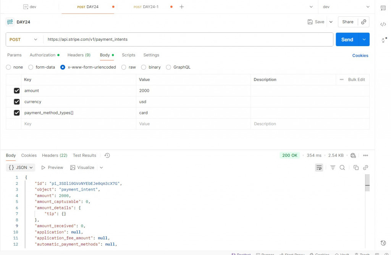
Task: Copy request link via chain icon
Action: click(x=364, y=22)
